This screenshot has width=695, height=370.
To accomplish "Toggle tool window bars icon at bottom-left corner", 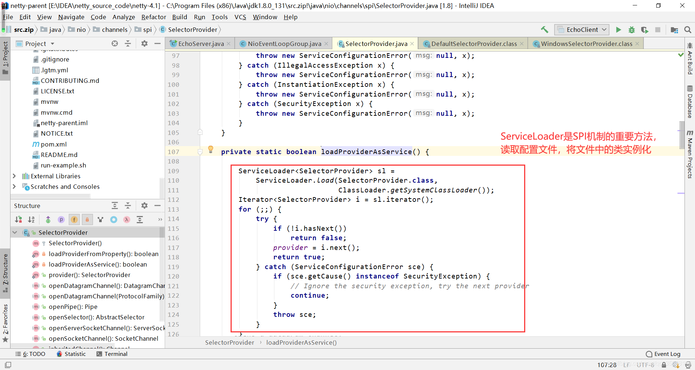I will click(x=8, y=365).
